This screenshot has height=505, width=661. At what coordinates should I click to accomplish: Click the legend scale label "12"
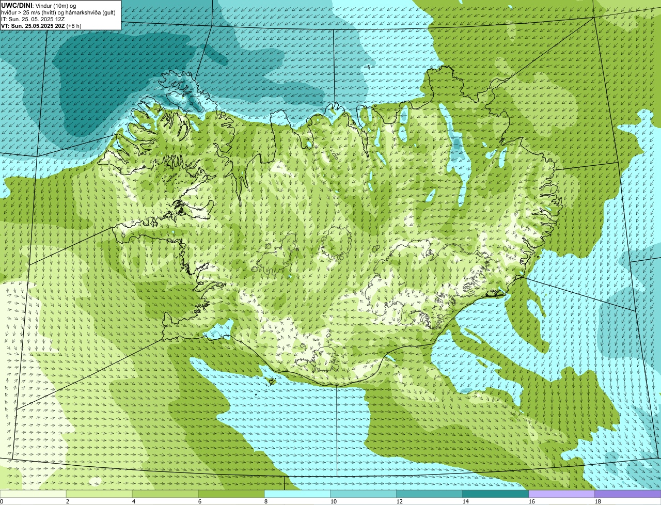click(x=400, y=501)
